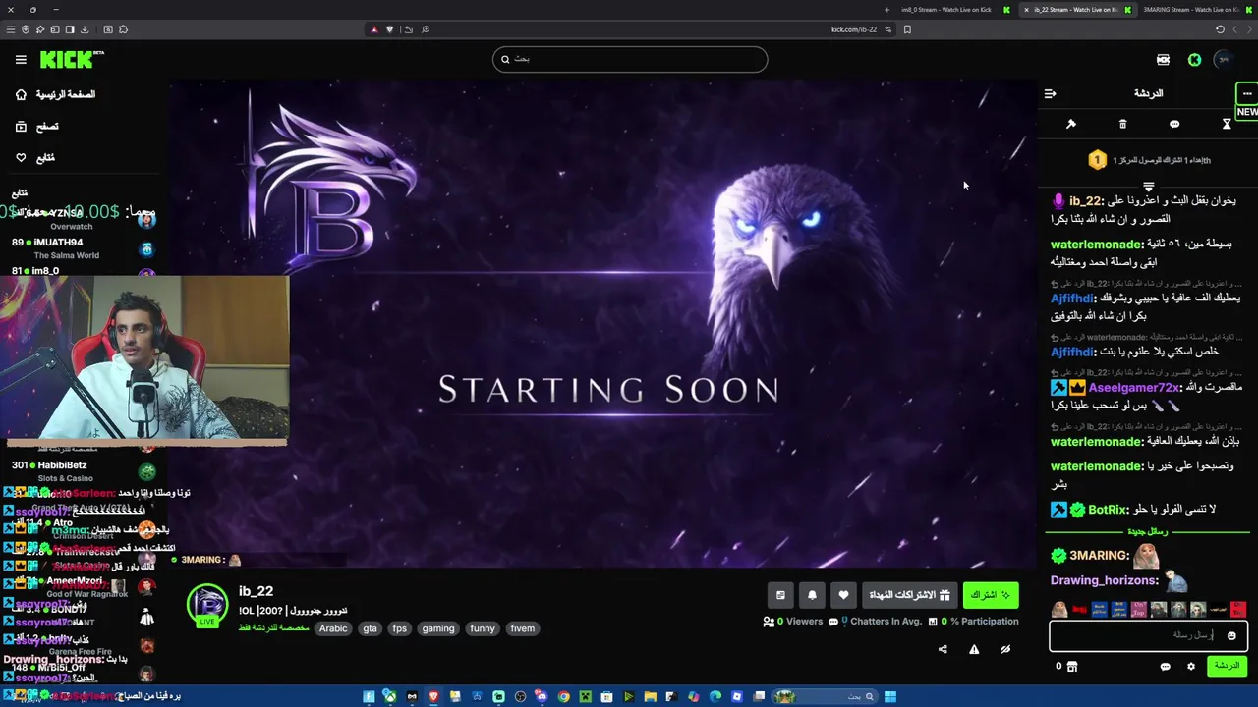Open the HabibiBetz channel in sidebar

click(83, 471)
